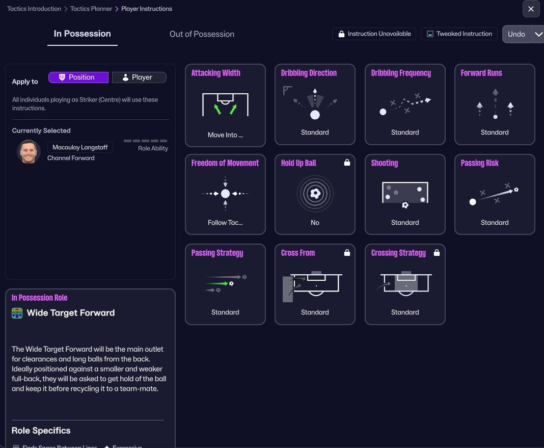Click the Currently Selected heading
Viewport: 544px width, 448px height.
coord(41,130)
